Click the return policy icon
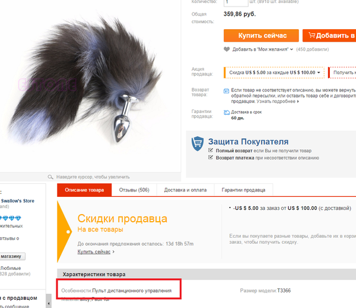The height and width of the screenshot is (308, 356). [227, 91]
